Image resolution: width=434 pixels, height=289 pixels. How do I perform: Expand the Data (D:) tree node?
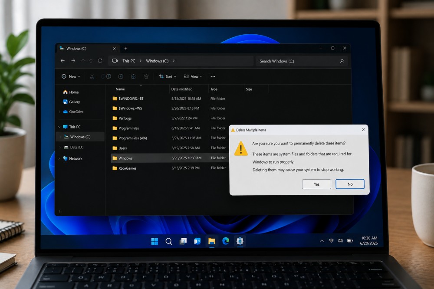pos(60,147)
